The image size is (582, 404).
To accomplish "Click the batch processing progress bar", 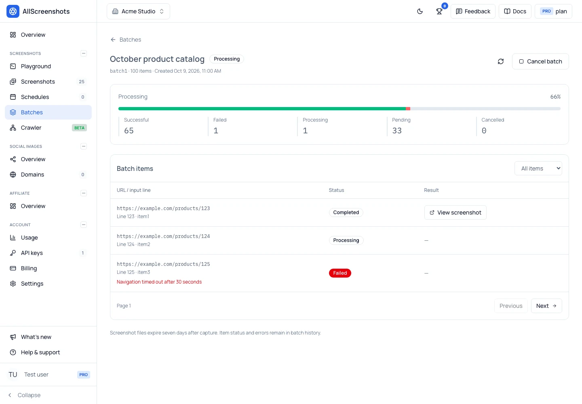I will point(339,109).
